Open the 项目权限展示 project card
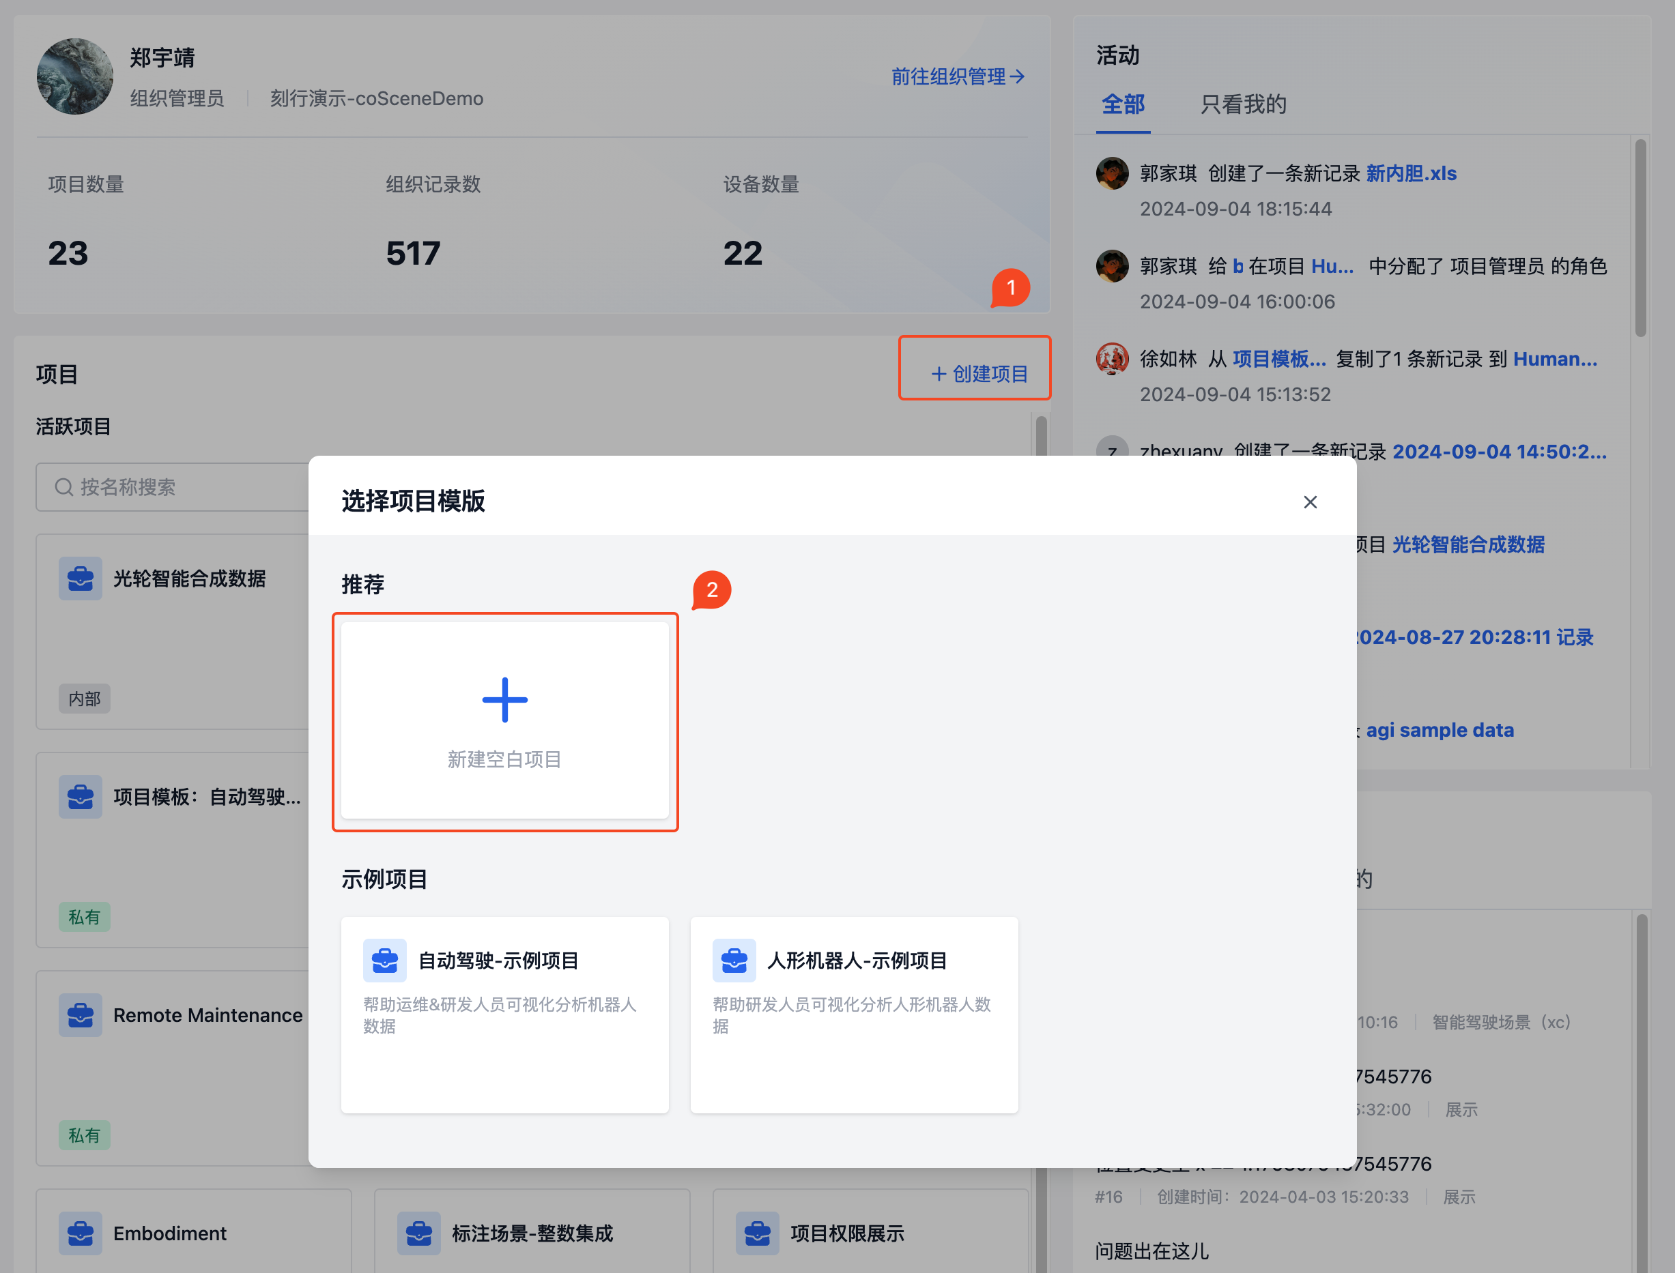1675x1273 pixels. pyautogui.click(x=870, y=1231)
